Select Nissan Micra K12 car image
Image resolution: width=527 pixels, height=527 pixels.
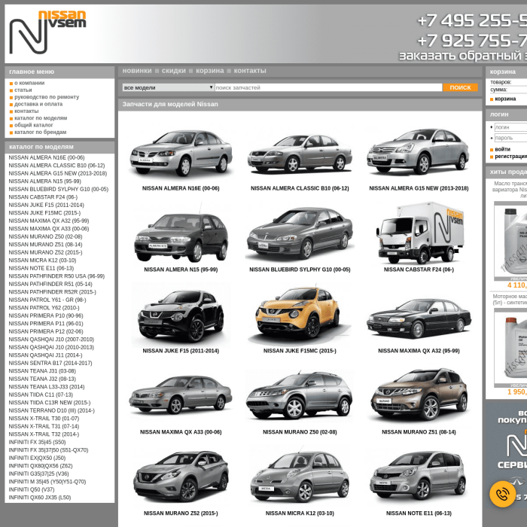click(x=300, y=477)
